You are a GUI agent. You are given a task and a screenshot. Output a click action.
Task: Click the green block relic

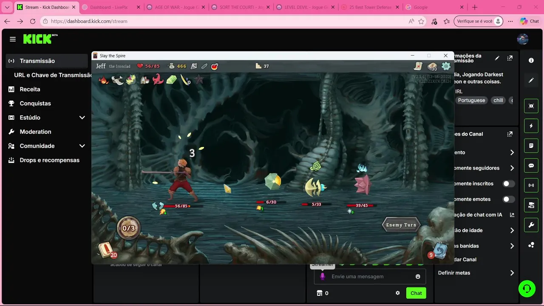(x=171, y=79)
